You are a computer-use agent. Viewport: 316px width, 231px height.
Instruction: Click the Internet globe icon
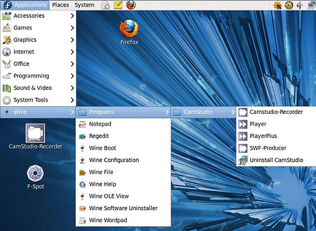coord(7,52)
